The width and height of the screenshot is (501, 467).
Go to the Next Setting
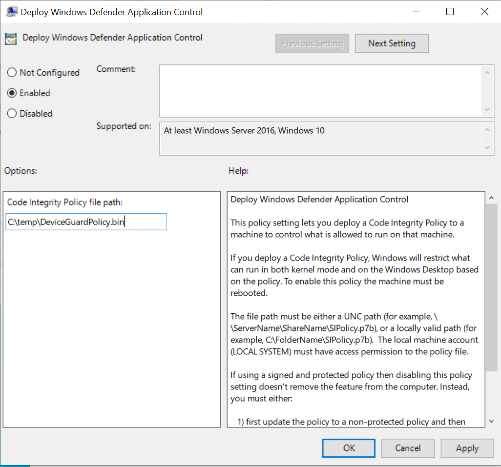point(392,43)
